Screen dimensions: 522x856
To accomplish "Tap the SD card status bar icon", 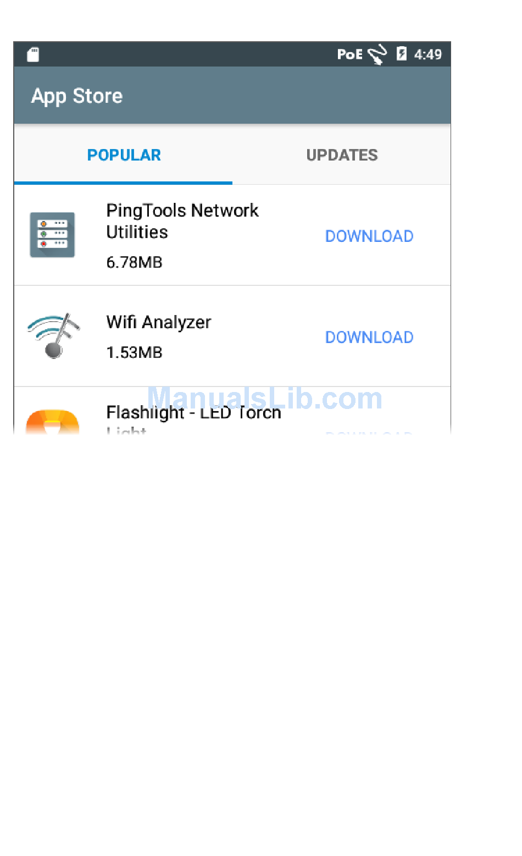I will tap(34, 54).
